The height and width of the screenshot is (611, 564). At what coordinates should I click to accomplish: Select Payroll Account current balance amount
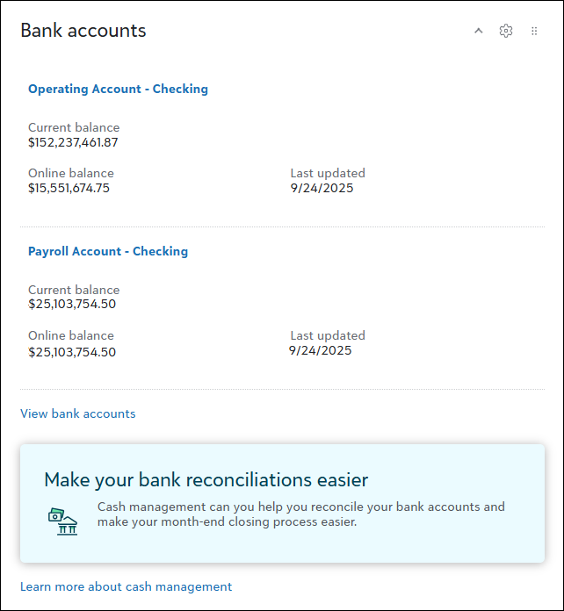point(72,305)
